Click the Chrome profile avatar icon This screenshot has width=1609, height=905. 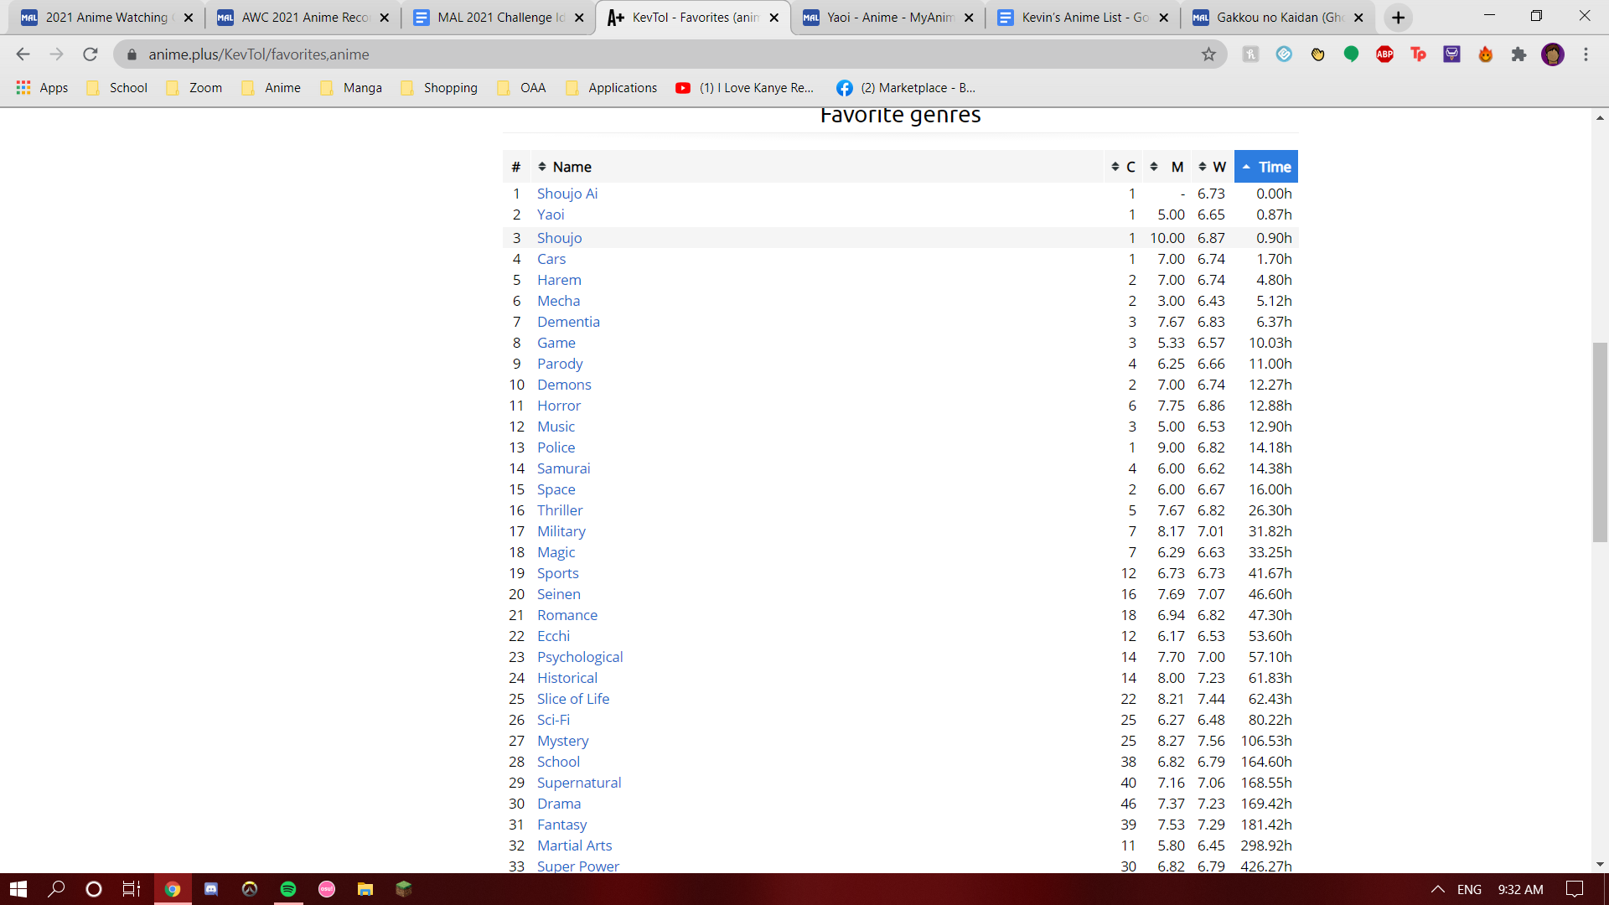(1552, 54)
